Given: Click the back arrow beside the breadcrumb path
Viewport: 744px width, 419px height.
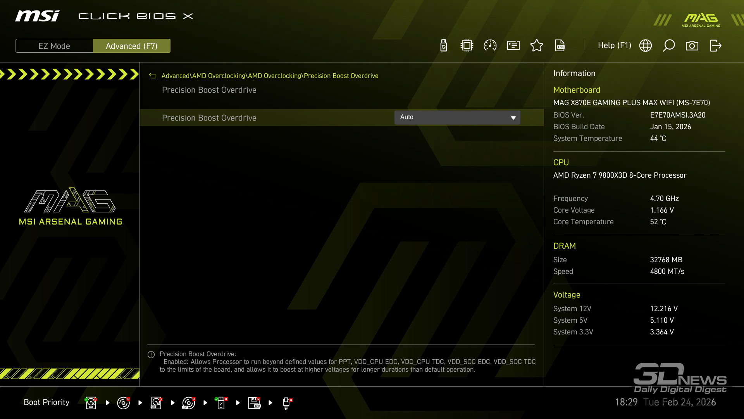Looking at the screenshot, I should tap(153, 76).
